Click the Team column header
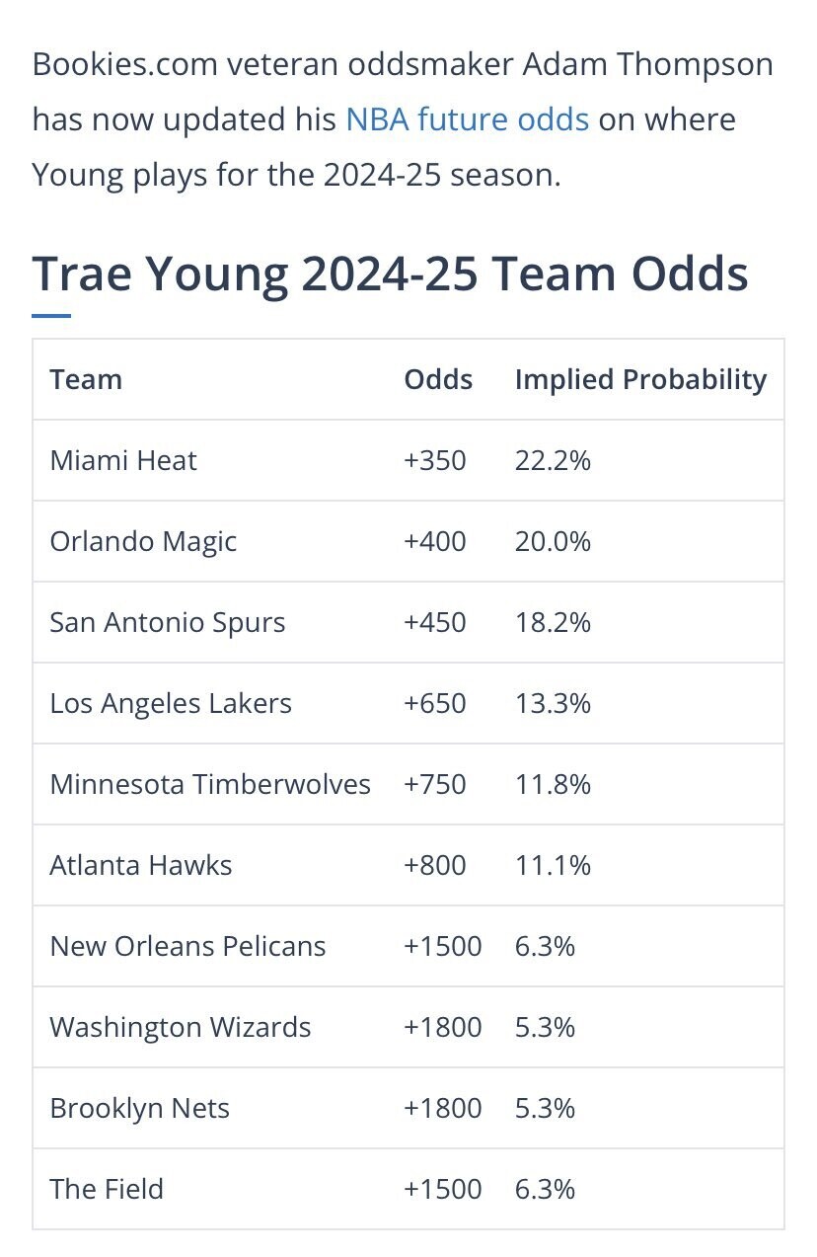 click(x=86, y=380)
